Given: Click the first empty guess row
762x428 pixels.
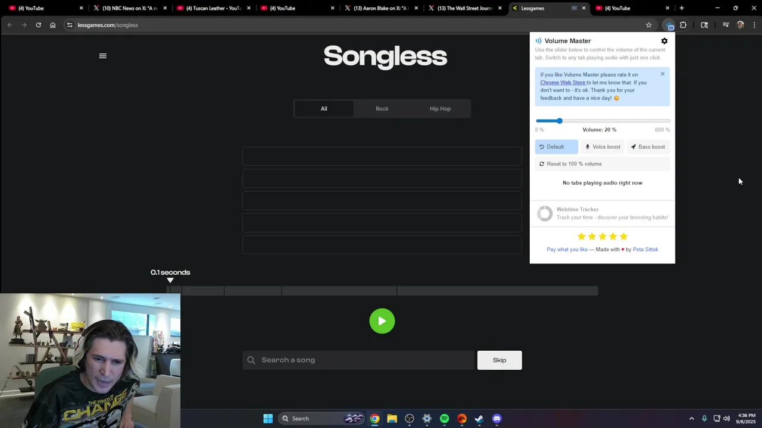Looking at the screenshot, I should (382, 156).
